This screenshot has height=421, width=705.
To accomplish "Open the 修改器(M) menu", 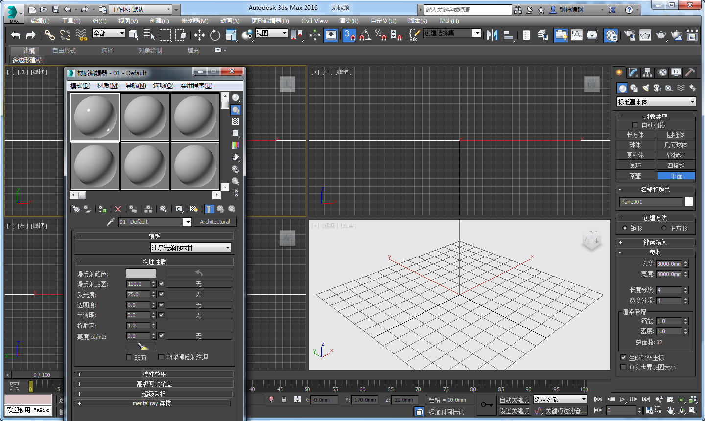I will click(x=195, y=21).
